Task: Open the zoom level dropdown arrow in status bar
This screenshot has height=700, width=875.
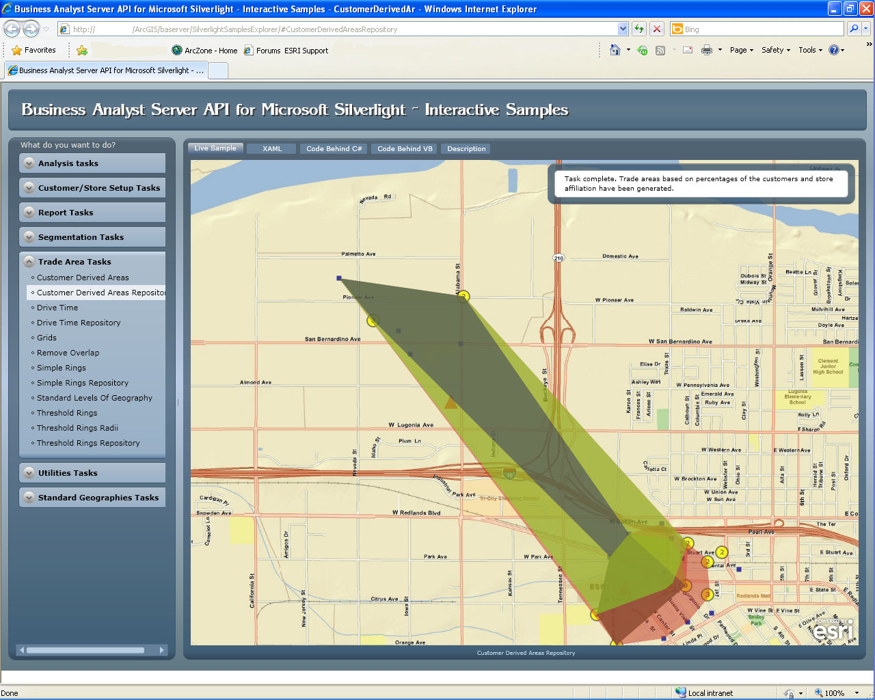Action: [857, 692]
